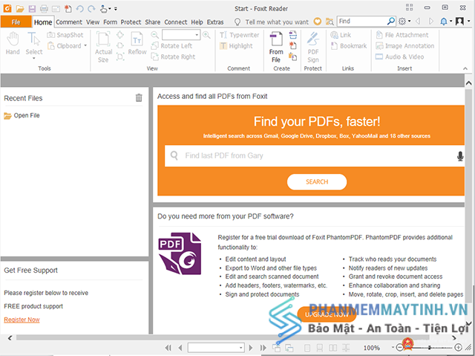Click the plus zoom in button in status bar
The image size is (475, 356).
[459, 348]
